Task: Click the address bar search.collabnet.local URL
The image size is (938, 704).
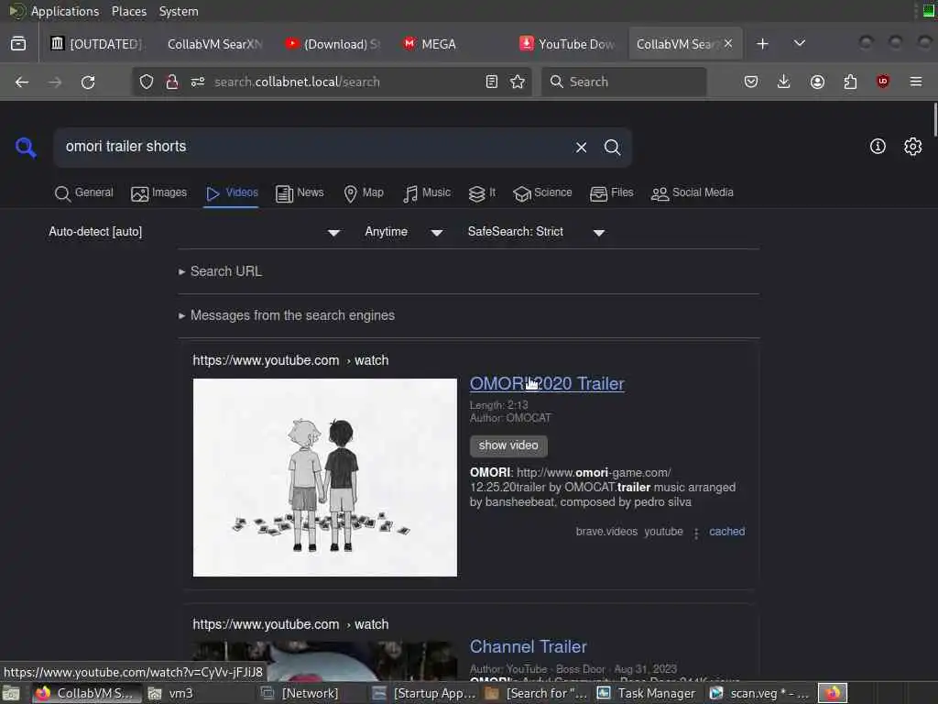Action: [298, 82]
